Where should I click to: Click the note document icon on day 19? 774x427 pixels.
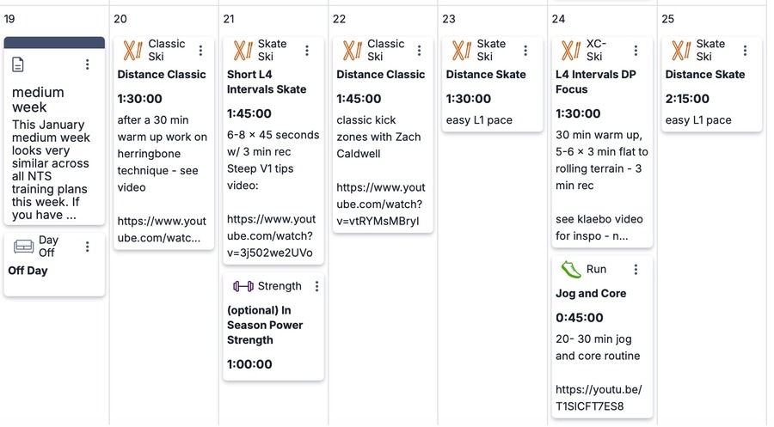click(x=19, y=64)
